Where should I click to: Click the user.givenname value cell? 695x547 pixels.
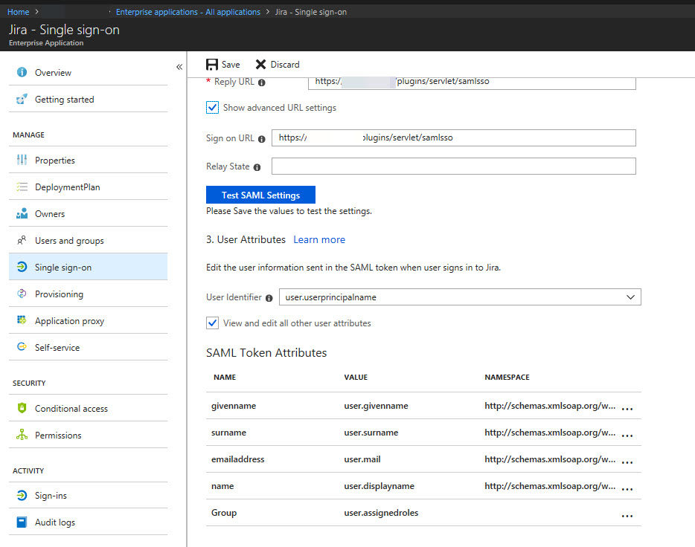pyautogui.click(x=376, y=406)
